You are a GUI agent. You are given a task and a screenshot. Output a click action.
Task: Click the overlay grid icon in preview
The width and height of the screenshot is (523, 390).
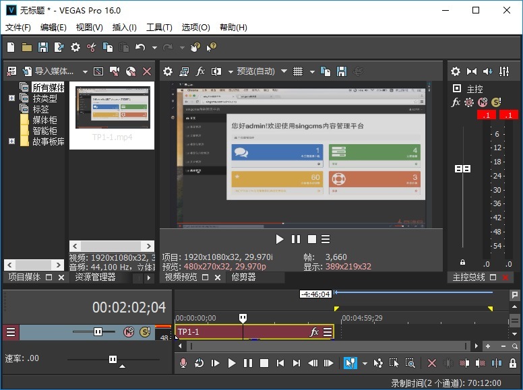click(298, 71)
